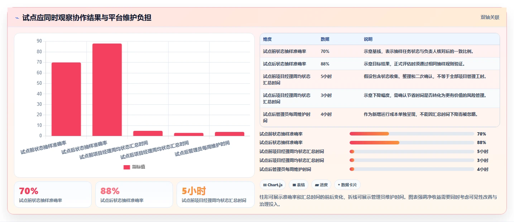Click table row name 试点后项目经理周均状态汇总时间
Image resolution: width=514 pixels, height=222 pixels.
click(287, 98)
